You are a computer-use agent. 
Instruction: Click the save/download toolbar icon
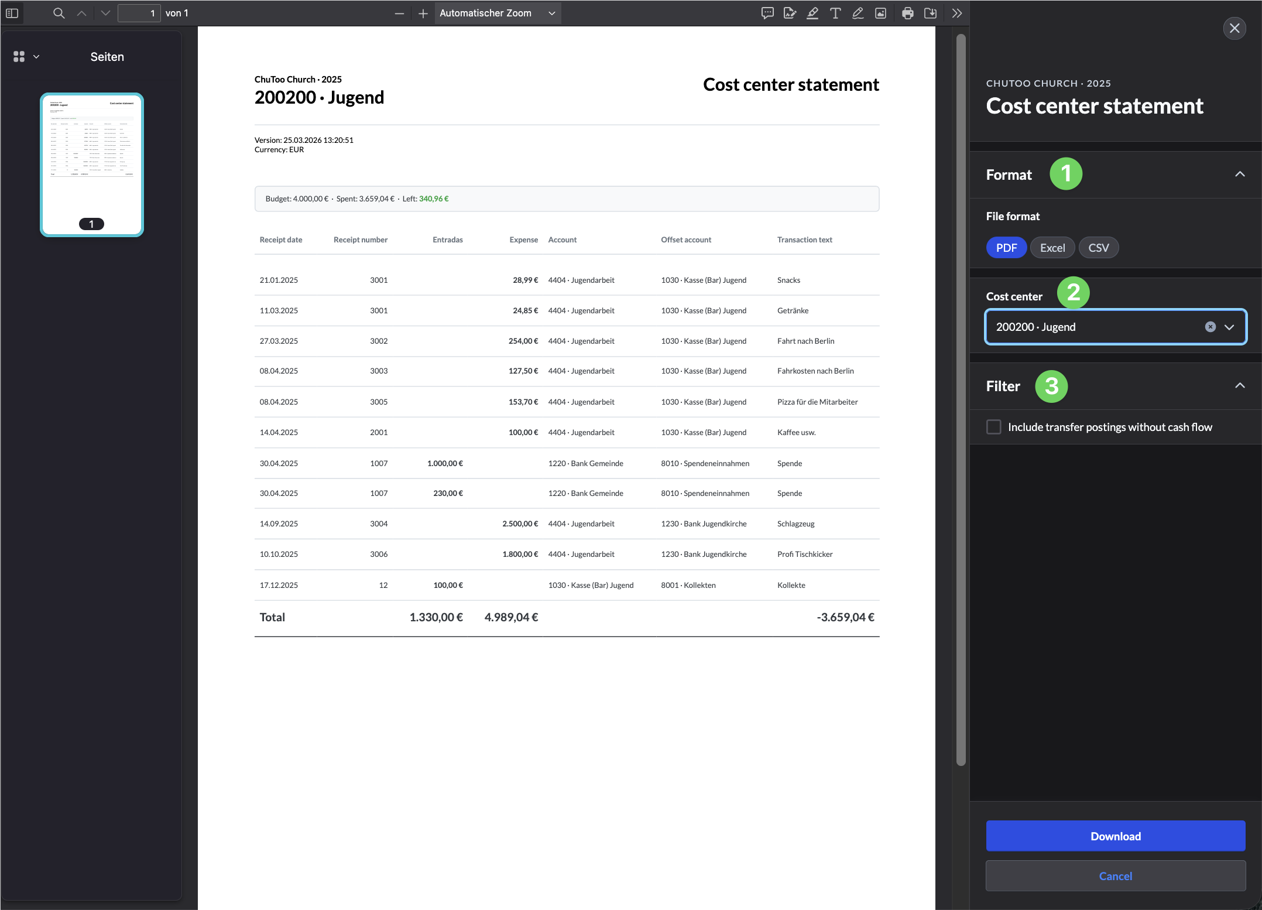click(x=930, y=13)
